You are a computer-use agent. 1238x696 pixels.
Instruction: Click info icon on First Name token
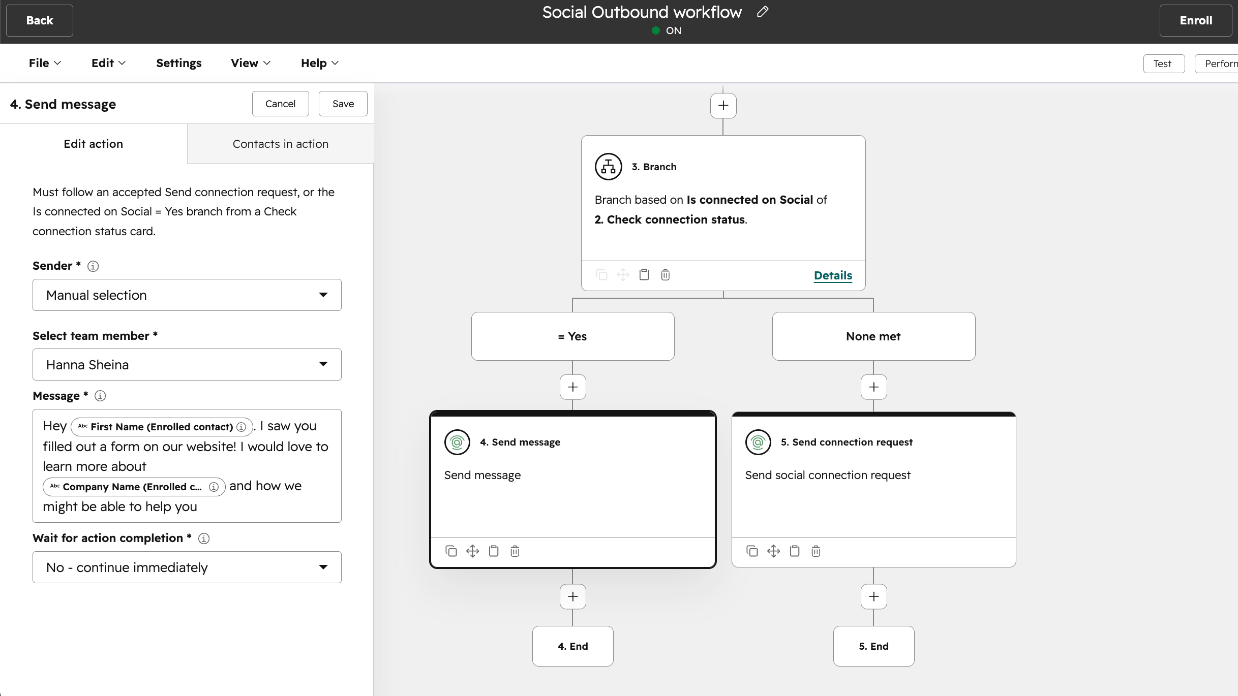coord(241,427)
